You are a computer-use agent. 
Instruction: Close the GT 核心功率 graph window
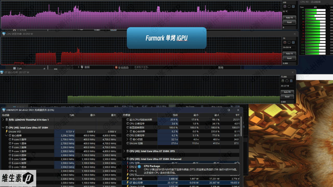point(293,72)
